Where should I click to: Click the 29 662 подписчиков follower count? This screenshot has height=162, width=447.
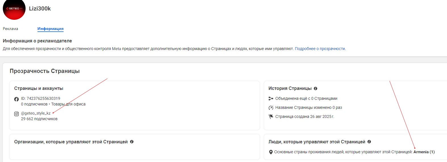[39, 119]
